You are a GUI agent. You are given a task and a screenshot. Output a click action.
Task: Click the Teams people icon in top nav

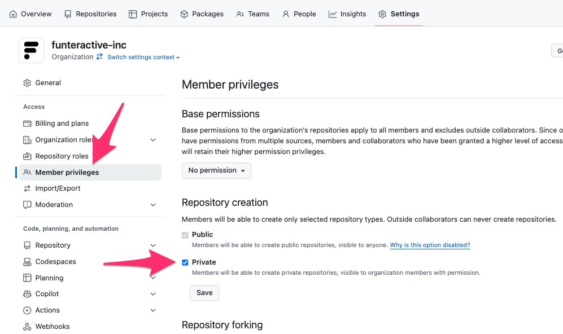[x=240, y=14]
